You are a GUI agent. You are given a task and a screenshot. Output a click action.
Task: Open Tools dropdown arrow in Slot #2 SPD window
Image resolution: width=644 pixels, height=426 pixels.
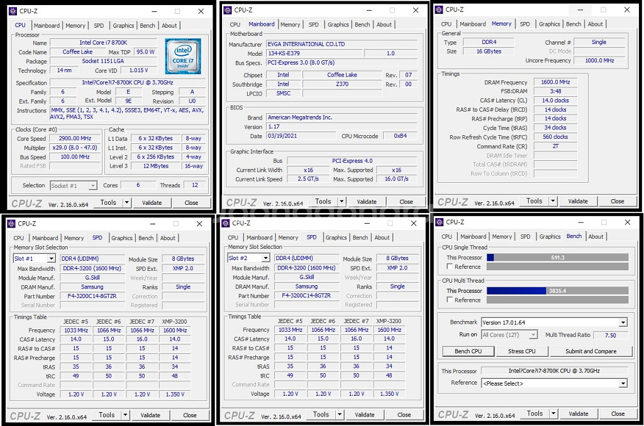pyautogui.click(x=340, y=415)
